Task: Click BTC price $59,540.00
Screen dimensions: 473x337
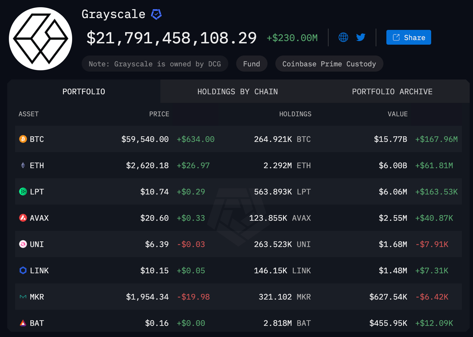Action: (145, 139)
